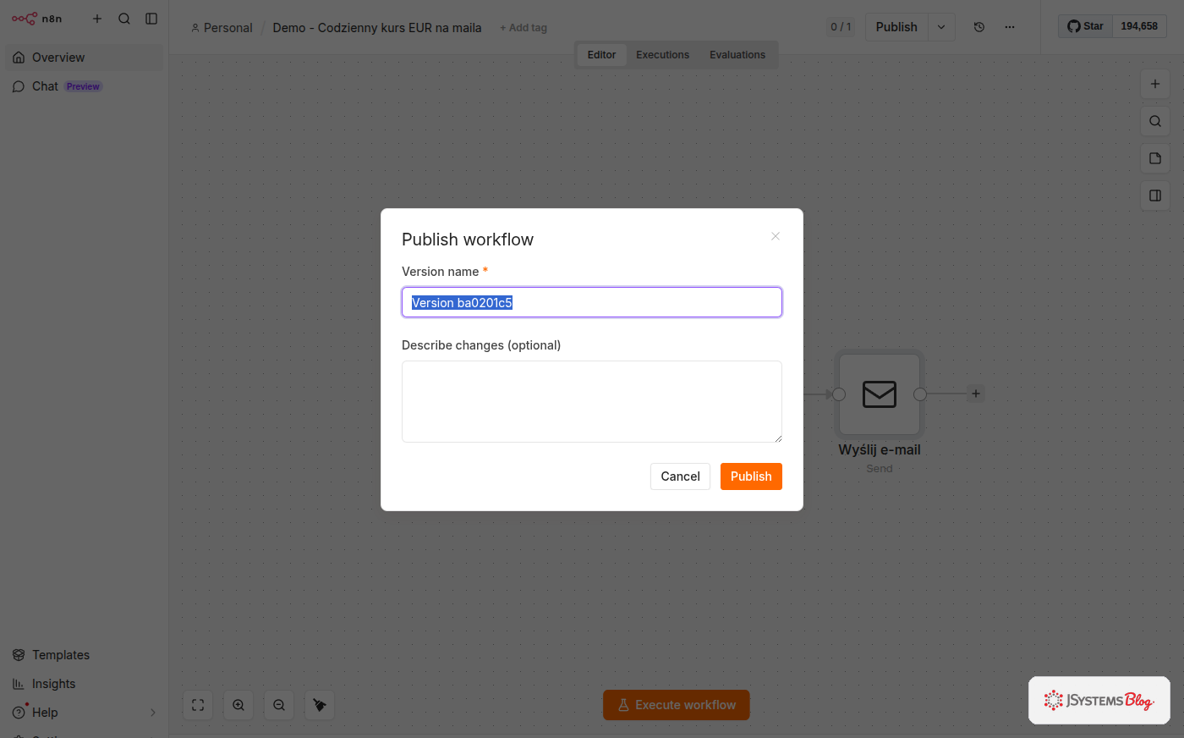Open the Overview page

point(84,58)
